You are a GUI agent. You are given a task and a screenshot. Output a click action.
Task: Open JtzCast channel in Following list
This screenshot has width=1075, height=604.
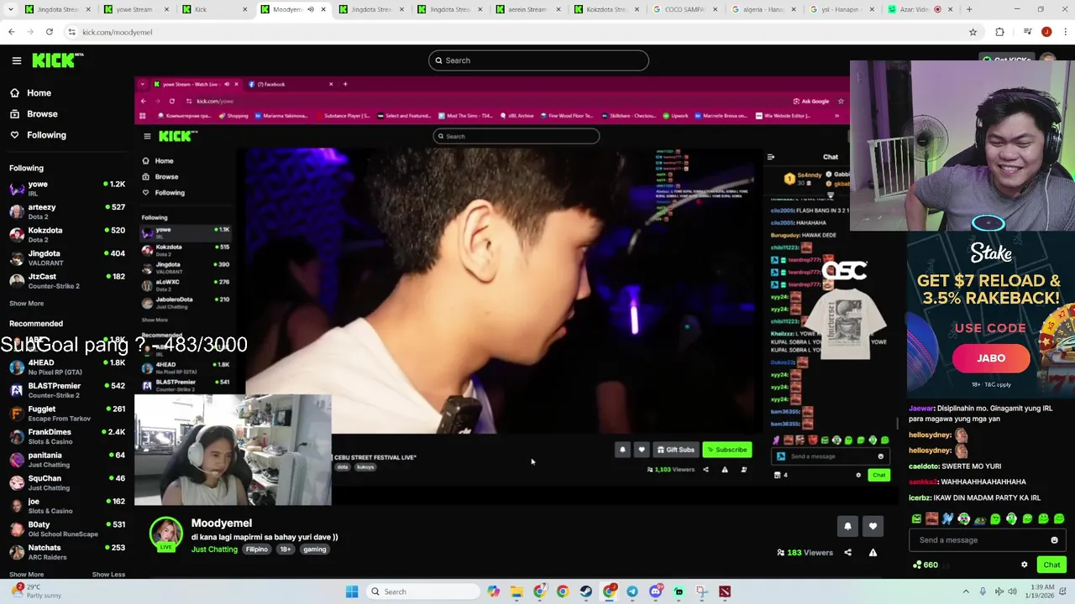tap(67, 280)
